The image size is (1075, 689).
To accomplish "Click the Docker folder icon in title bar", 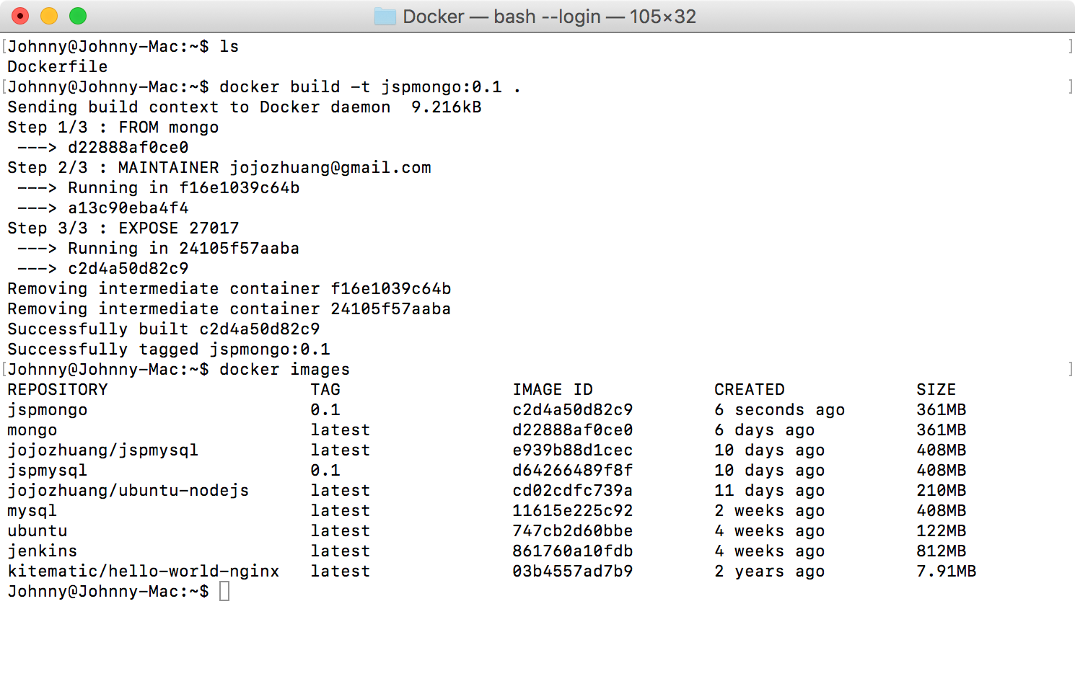I will coord(387,16).
